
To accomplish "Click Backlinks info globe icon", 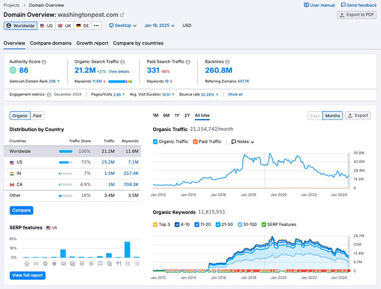I will click(x=227, y=62).
